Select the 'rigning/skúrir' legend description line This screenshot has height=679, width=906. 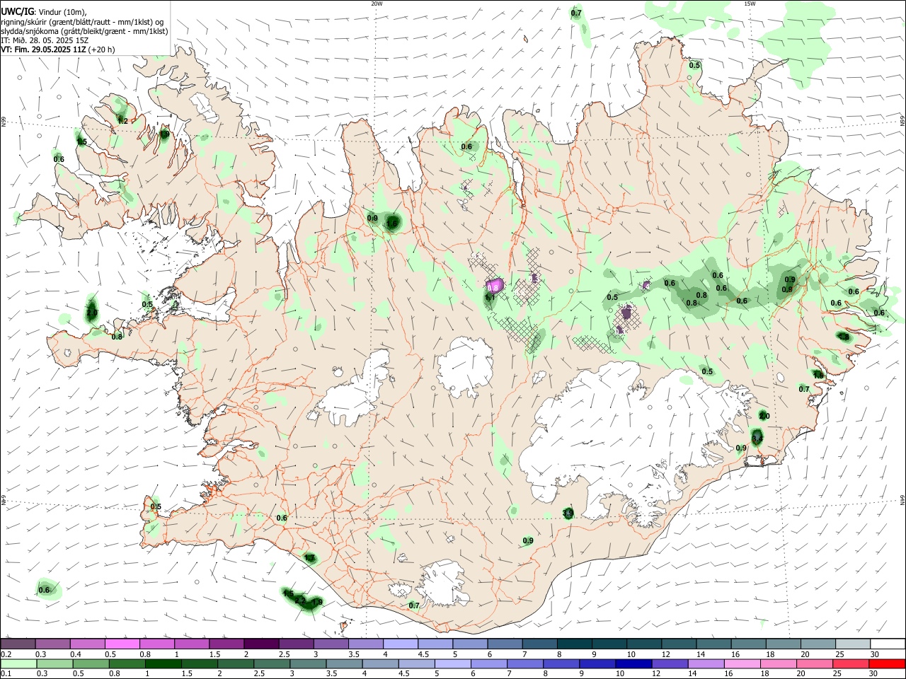pos(81,22)
